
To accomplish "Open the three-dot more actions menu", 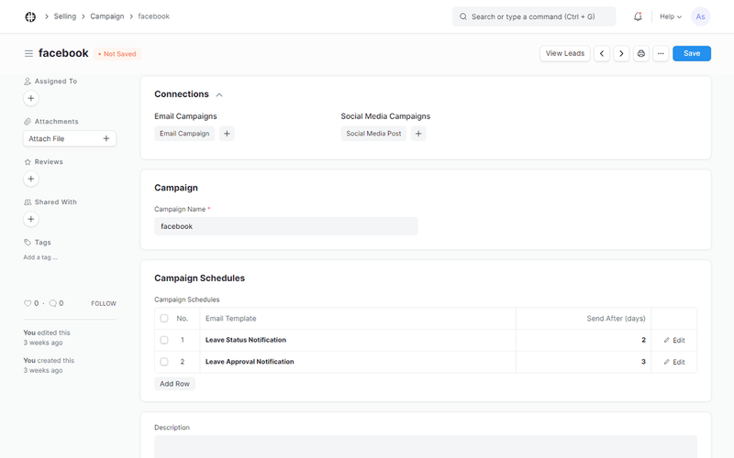I will 661,54.
